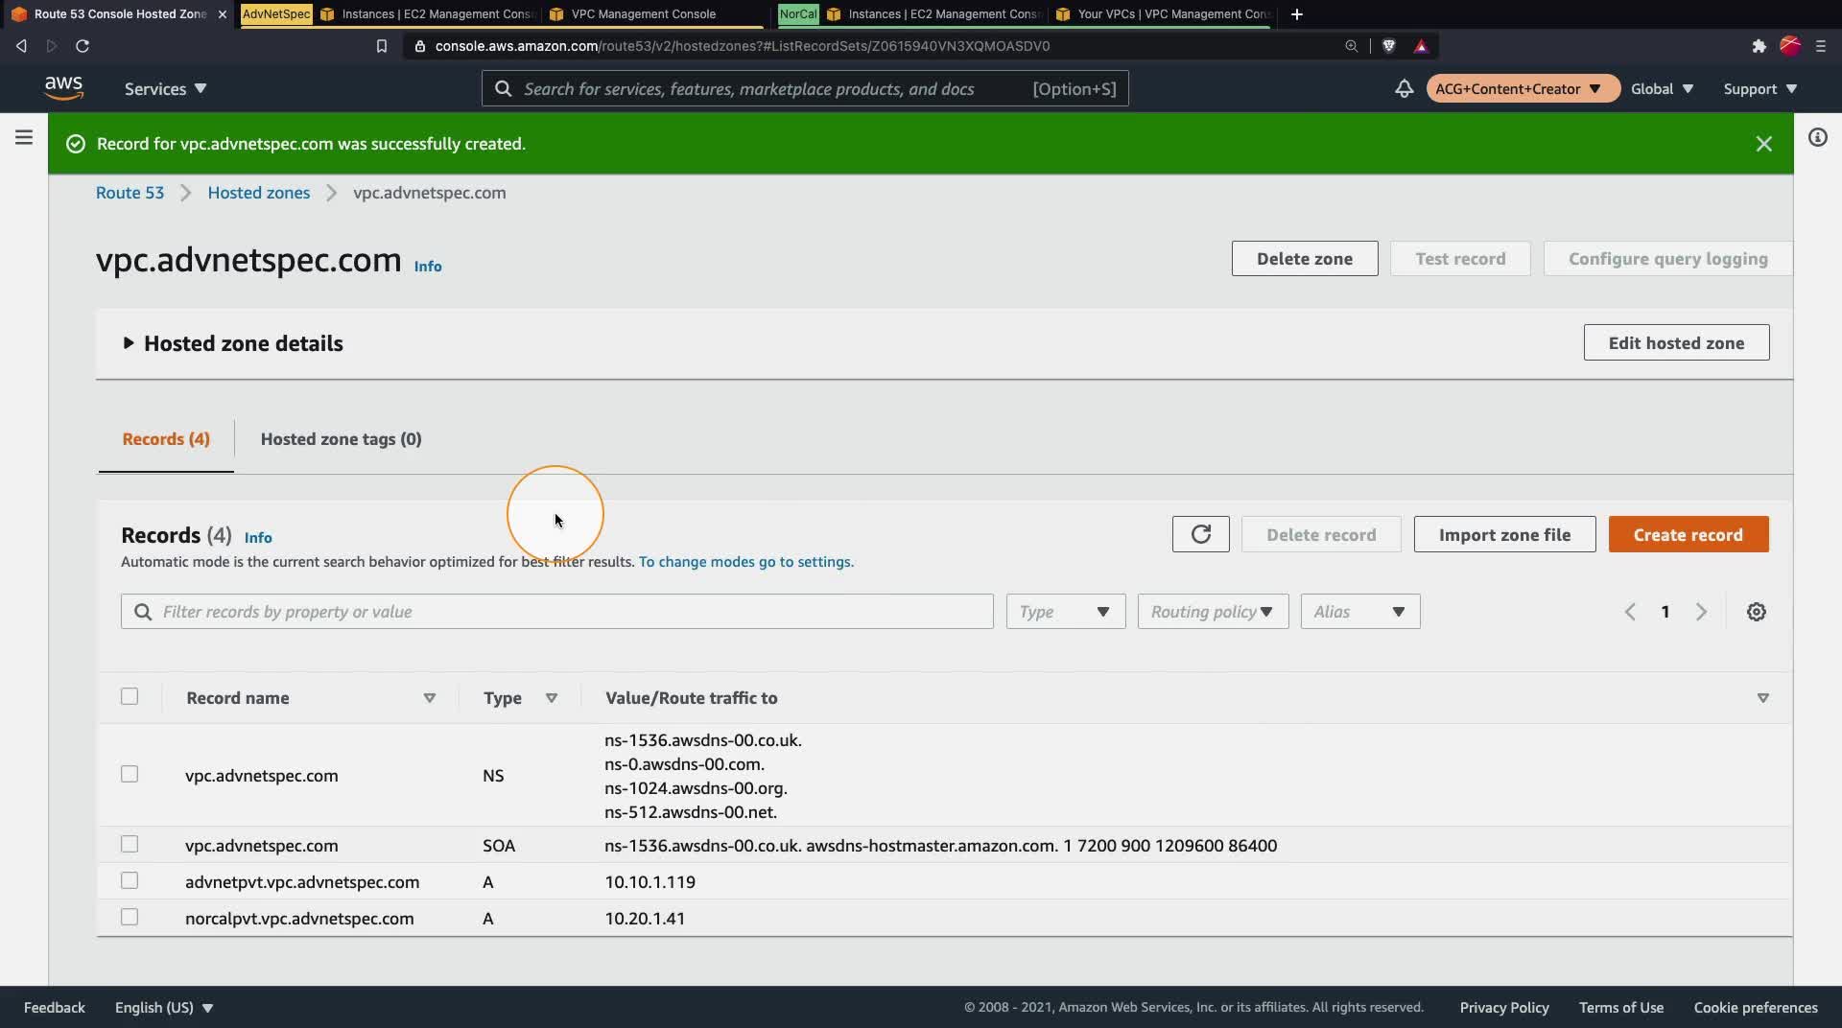Click the AWS services search box

[804, 88]
